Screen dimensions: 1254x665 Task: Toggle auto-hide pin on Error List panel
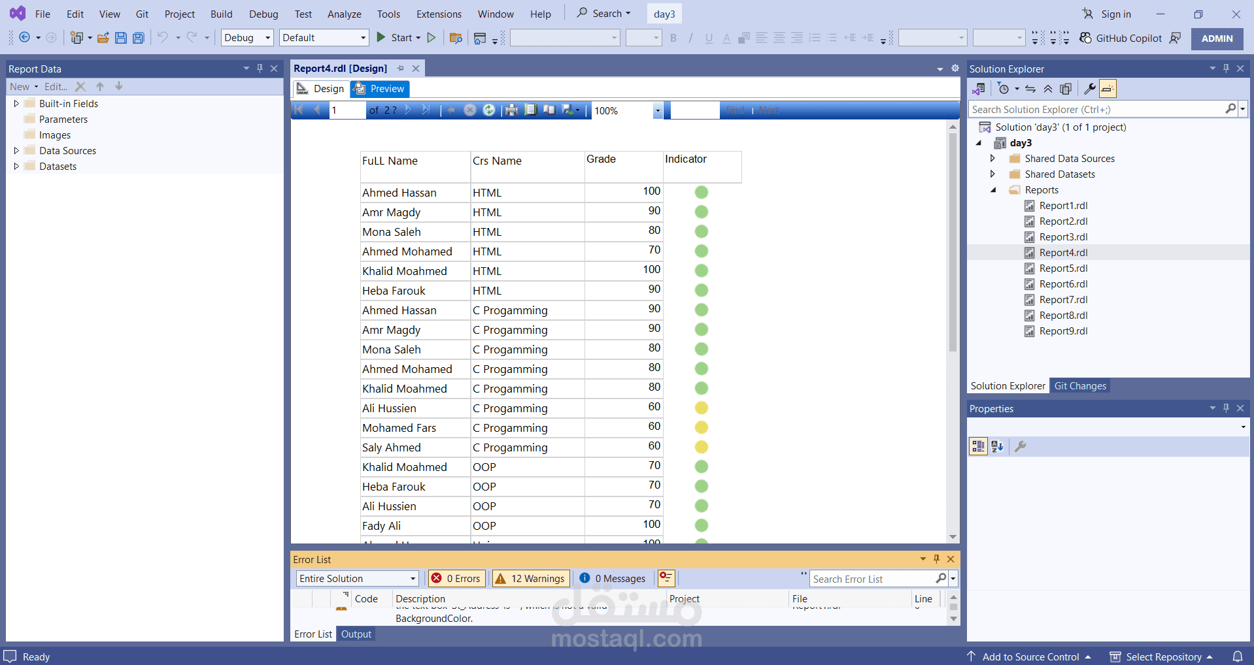click(x=936, y=559)
